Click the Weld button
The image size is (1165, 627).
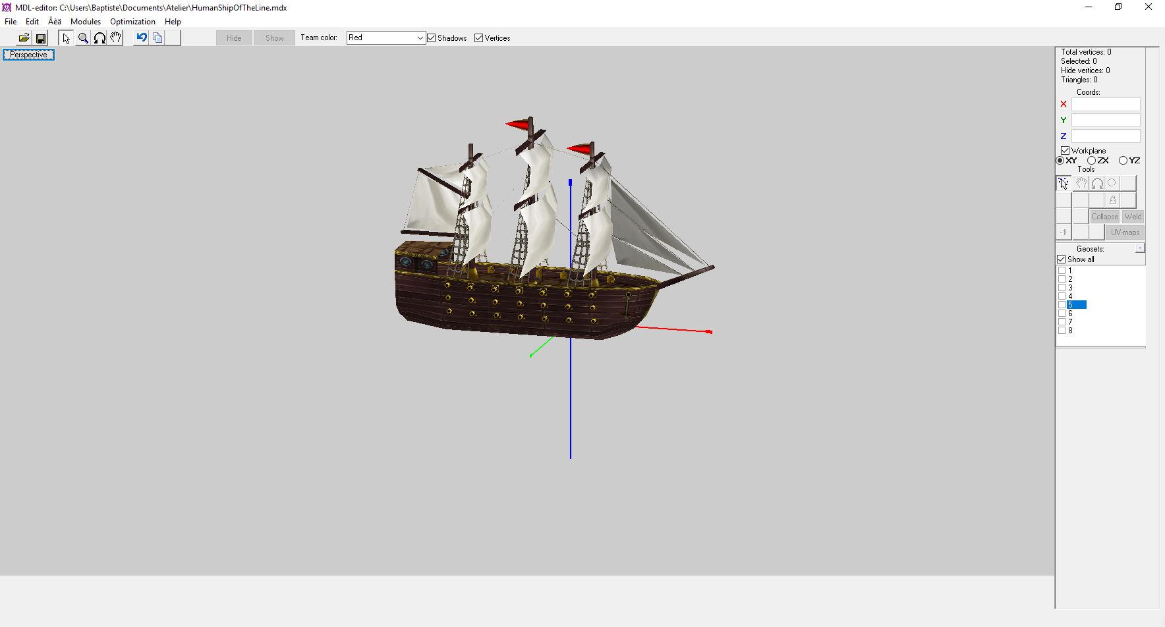1133,217
